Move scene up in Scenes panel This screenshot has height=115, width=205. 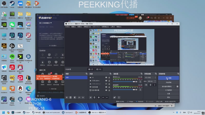pyautogui.click(x=79, y=97)
